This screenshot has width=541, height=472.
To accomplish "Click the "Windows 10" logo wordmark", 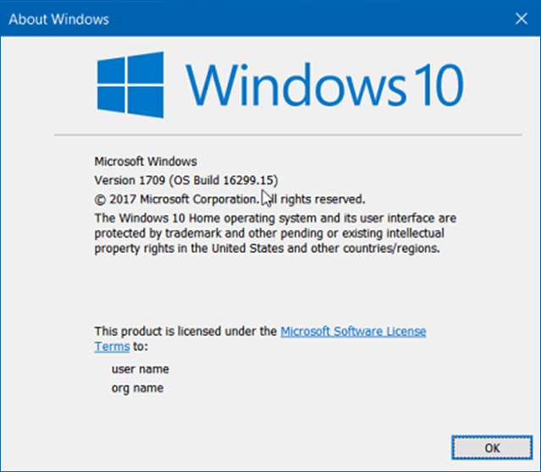I will (x=324, y=85).
